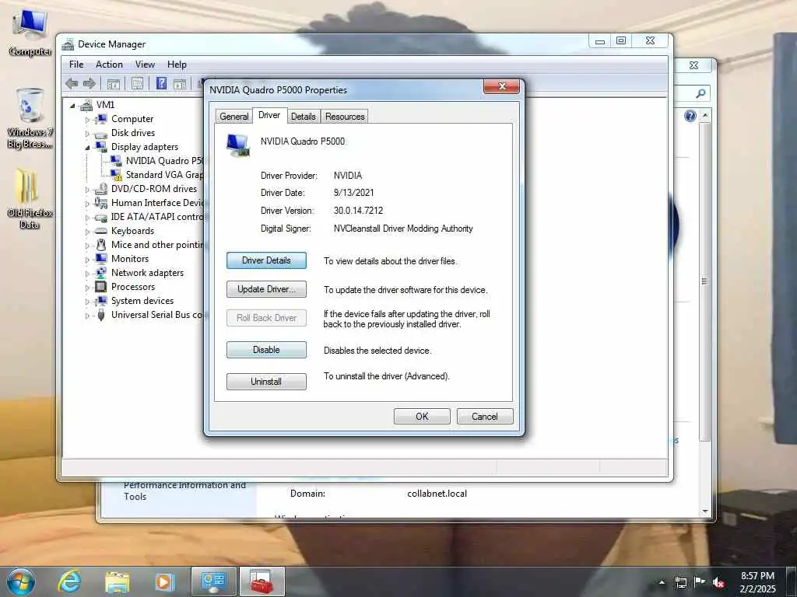Click the blue help icon in System window
This screenshot has width=797, height=597.
690,117
